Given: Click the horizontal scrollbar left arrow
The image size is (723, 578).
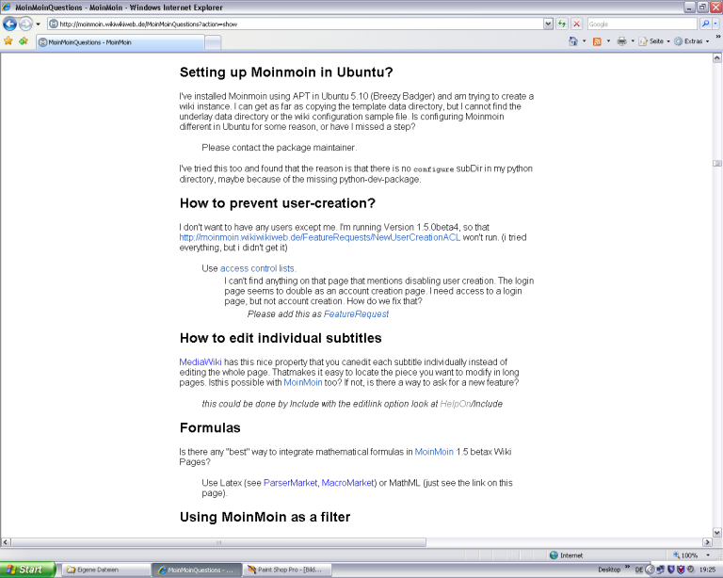Looking at the screenshot, I should point(6,542).
